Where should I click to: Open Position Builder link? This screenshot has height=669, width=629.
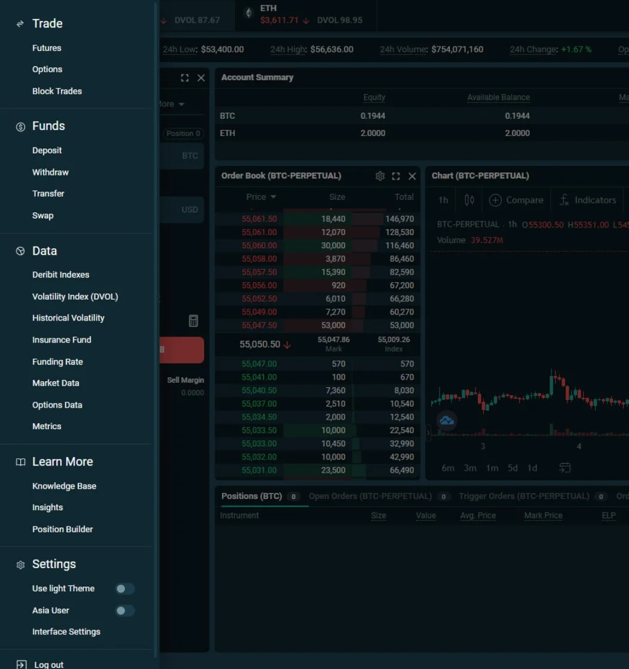pos(62,529)
